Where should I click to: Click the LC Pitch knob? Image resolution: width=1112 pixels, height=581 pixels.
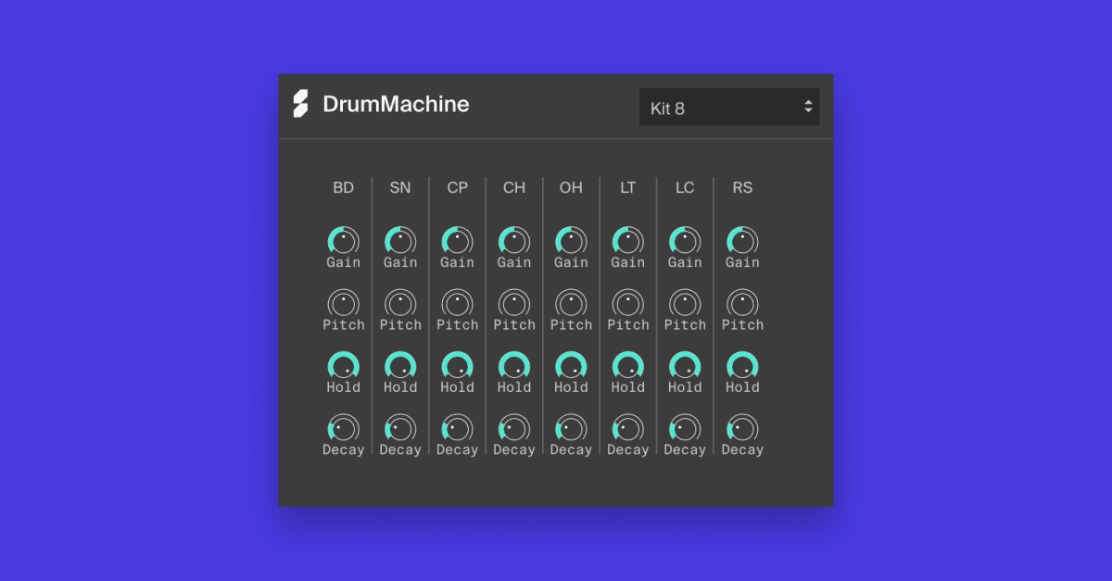(x=685, y=303)
